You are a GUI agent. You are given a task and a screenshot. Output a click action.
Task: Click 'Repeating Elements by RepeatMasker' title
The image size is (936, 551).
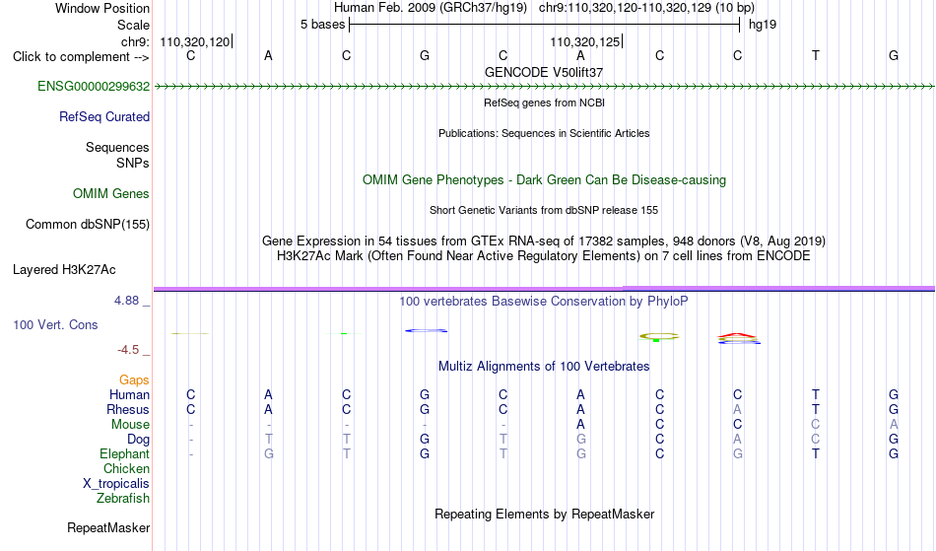pyautogui.click(x=545, y=515)
